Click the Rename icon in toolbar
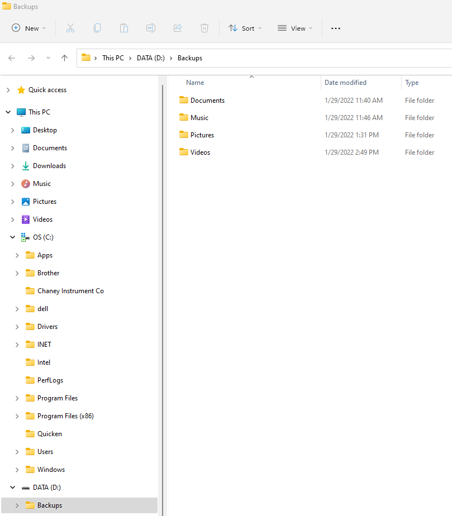This screenshot has height=516, width=452. 151,28
